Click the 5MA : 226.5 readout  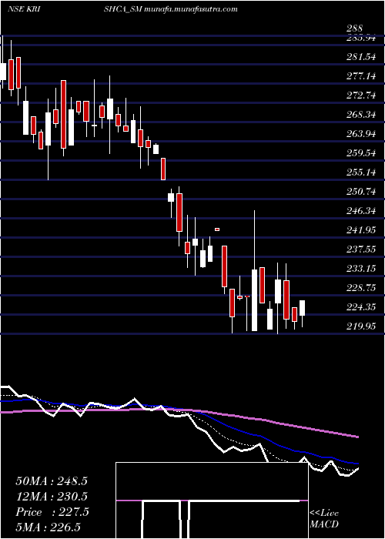(x=49, y=527)
